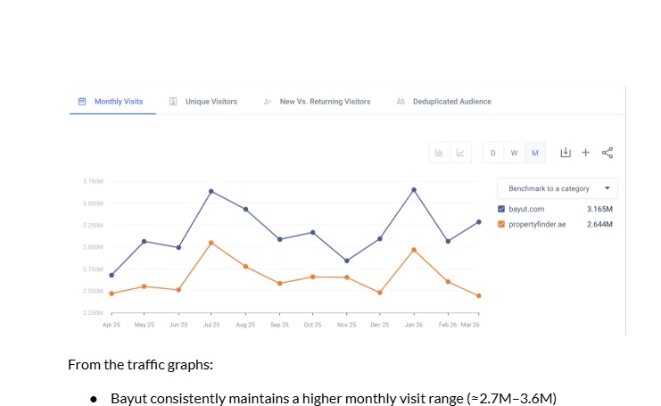Click the Unique Visitors tab icon
This screenshot has width=661, height=406.
coord(173,101)
